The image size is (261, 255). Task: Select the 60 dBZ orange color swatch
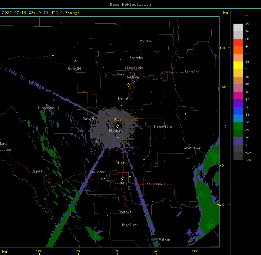point(238,50)
